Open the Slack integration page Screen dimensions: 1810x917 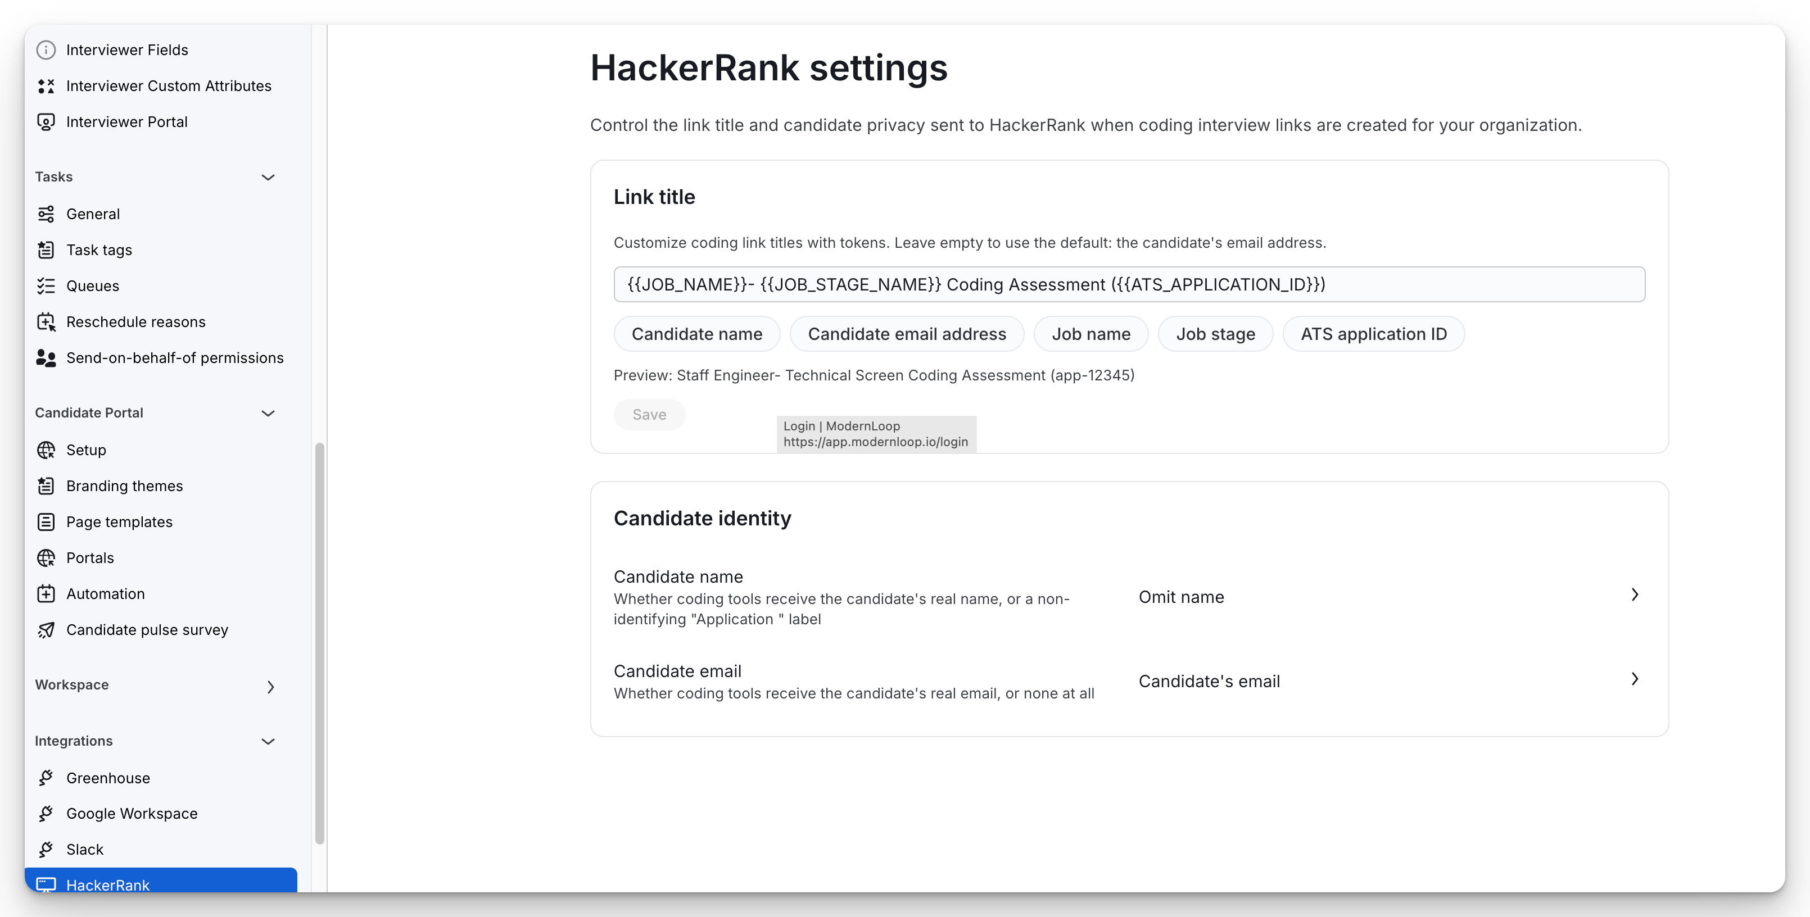[x=84, y=850]
